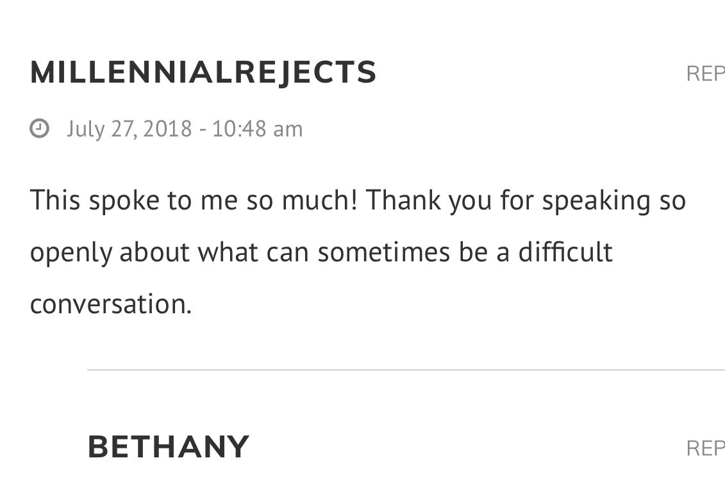
Task: Click the word "much!" in the comment
Action: coord(319,200)
